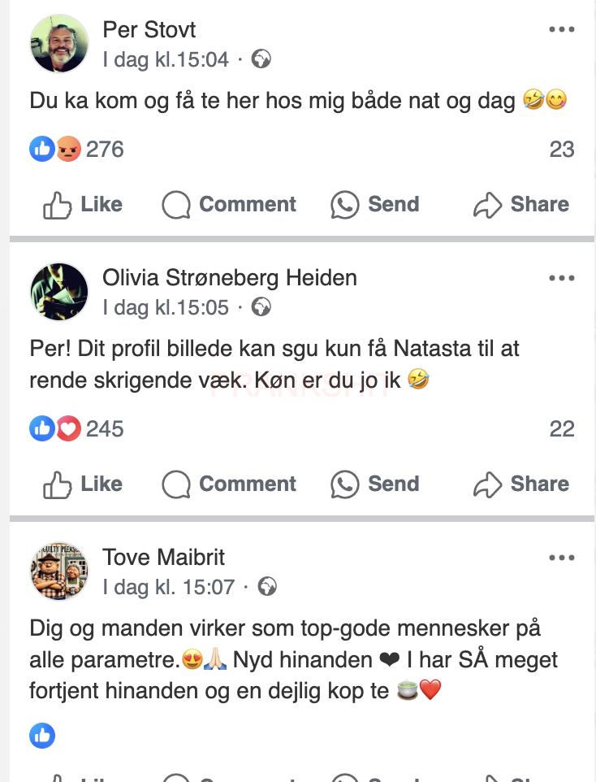This screenshot has height=782, width=596.
Task: Open options menu on Per Stovt's post
Action: (x=561, y=30)
